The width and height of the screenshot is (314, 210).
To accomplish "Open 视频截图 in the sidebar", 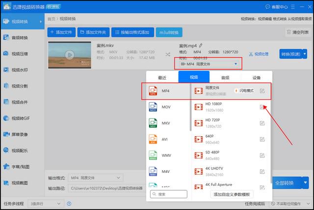I will (x=23, y=182).
